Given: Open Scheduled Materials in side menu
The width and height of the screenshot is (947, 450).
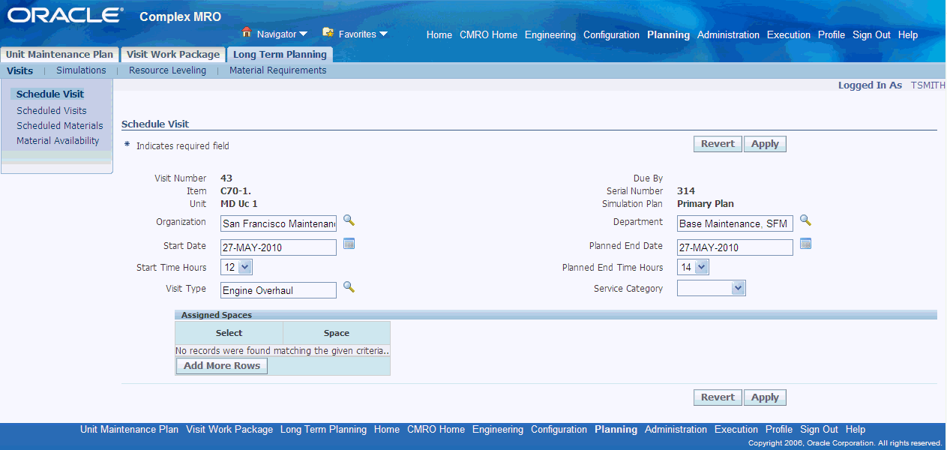Looking at the screenshot, I should coord(60,126).
